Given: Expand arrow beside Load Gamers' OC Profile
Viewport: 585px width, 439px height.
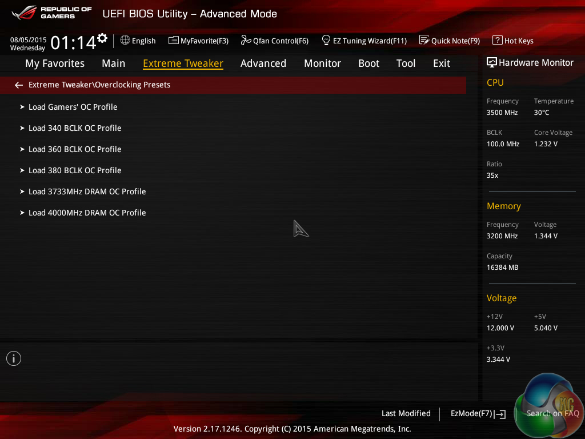Looking at the screenshot, I should pyautogui.click(x=22, y=107).
